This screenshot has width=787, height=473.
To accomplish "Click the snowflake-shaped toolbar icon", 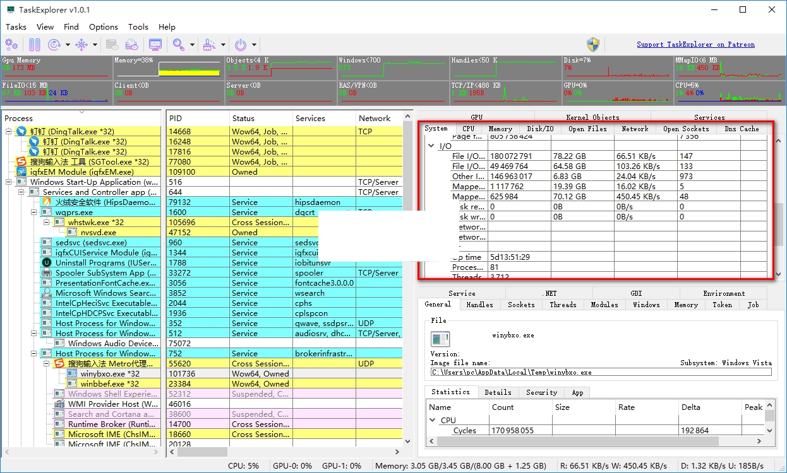I will coord(81,45).
